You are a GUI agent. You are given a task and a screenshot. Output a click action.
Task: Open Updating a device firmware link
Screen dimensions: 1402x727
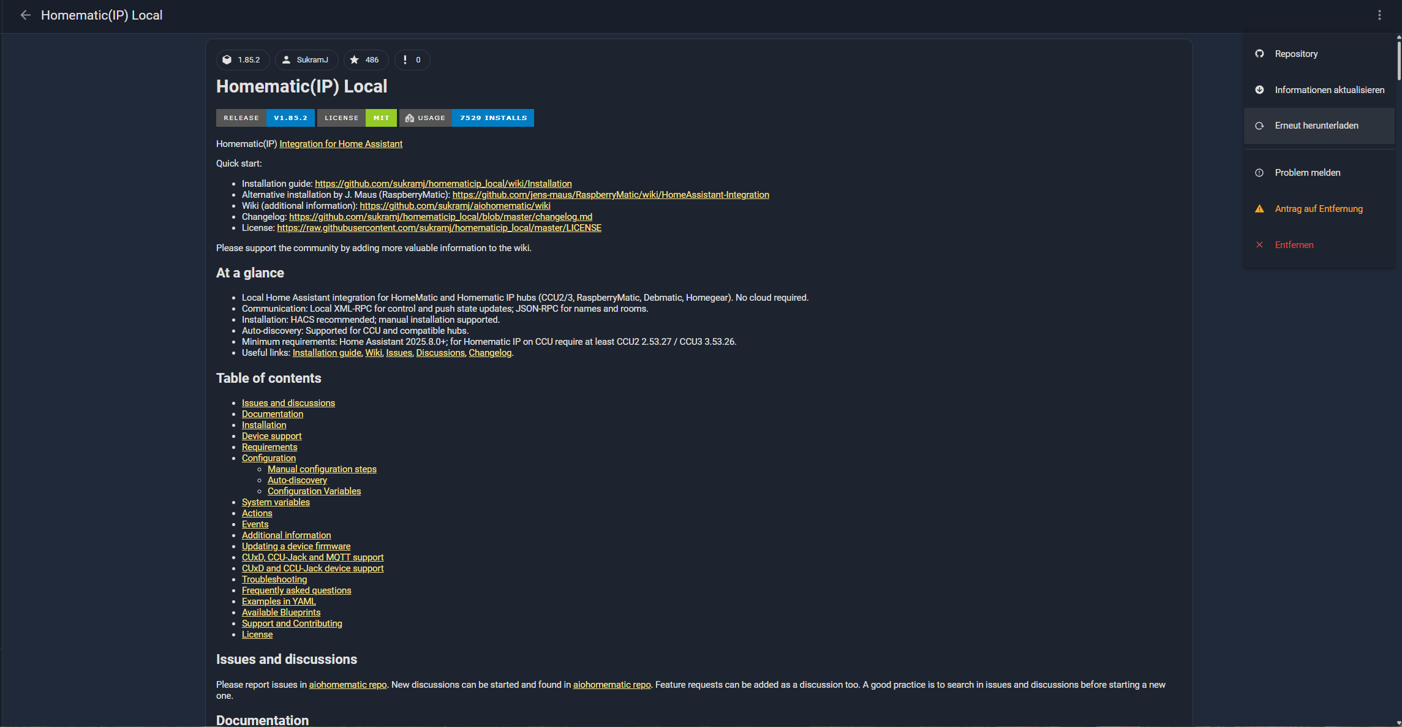pos(296,546)
